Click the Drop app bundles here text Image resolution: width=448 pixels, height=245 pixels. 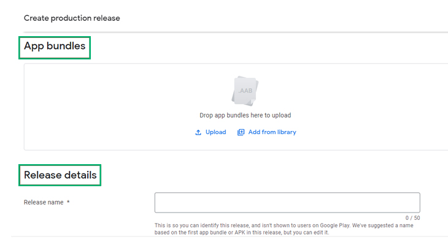[x=245, y=115]
